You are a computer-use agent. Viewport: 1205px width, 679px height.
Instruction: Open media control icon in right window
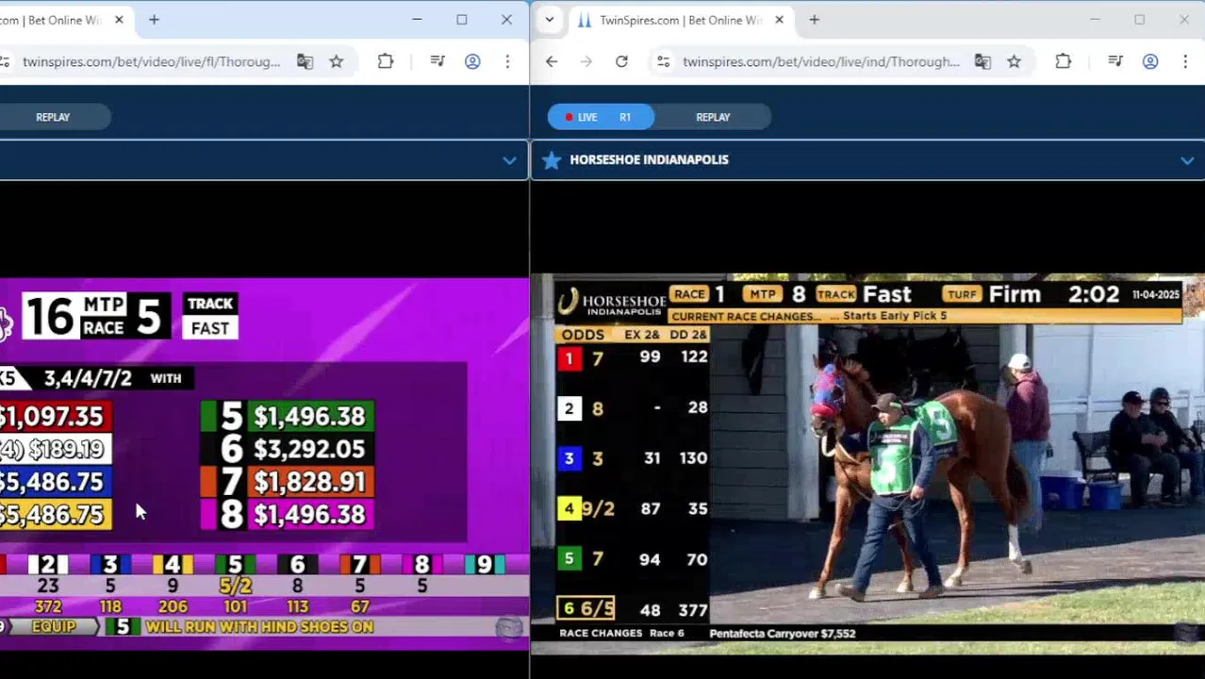pos(1115,61)
